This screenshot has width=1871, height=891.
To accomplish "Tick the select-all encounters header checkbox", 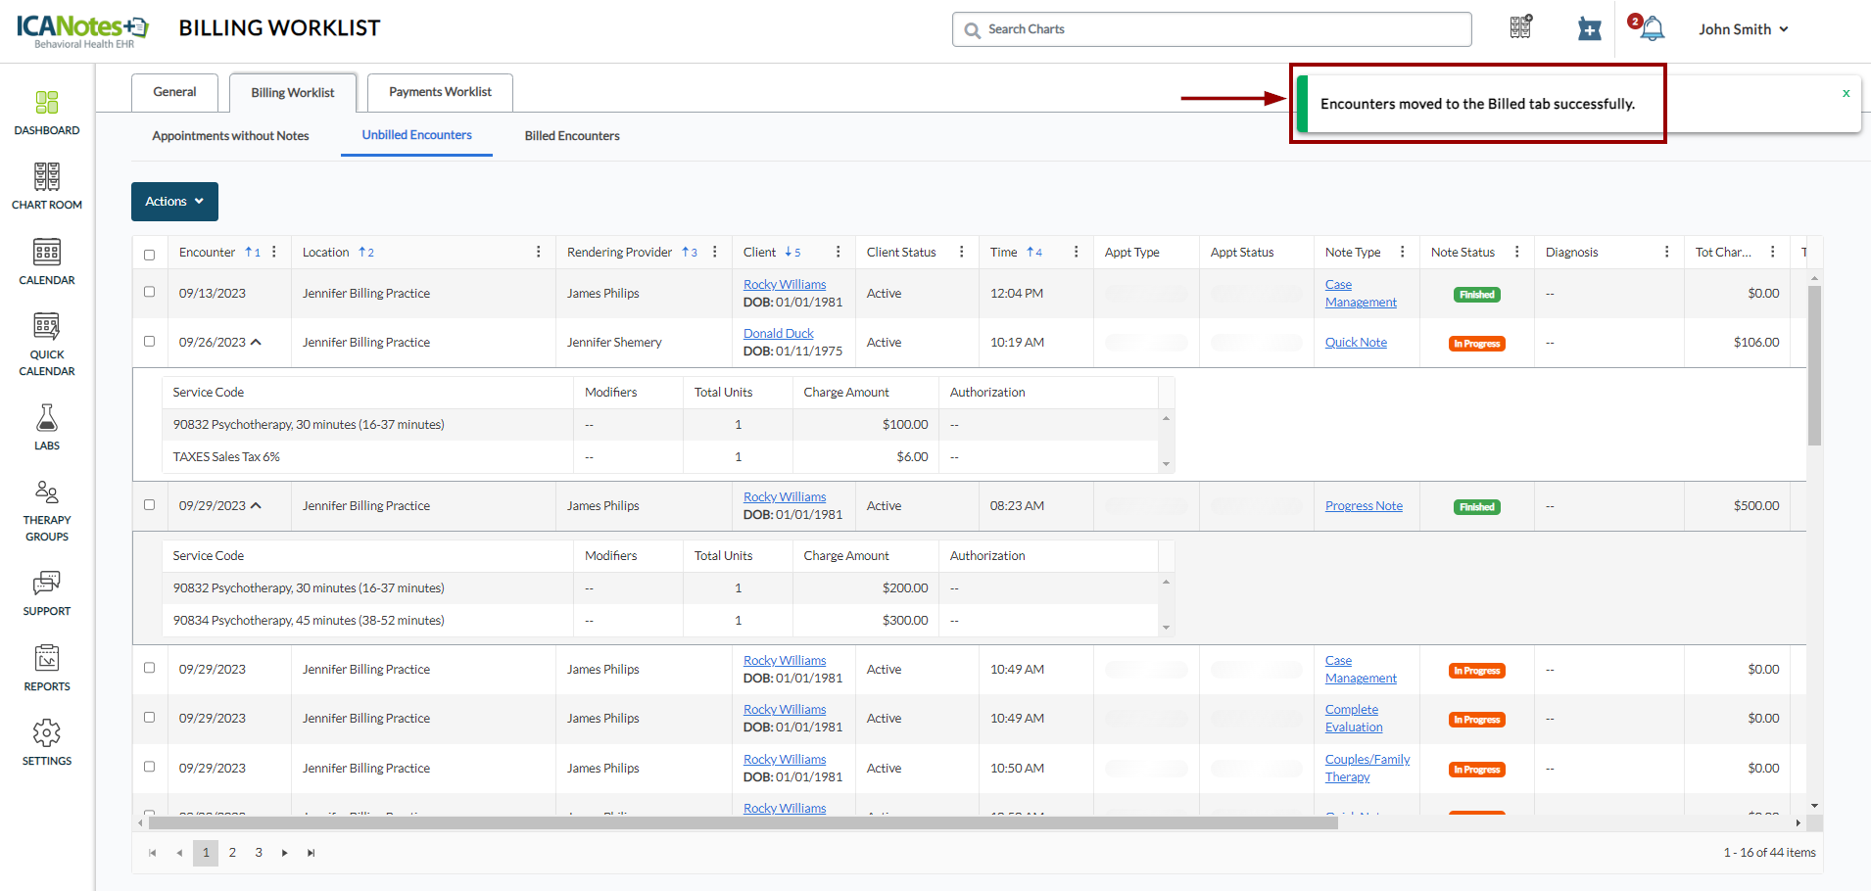I will click(150, 255).
